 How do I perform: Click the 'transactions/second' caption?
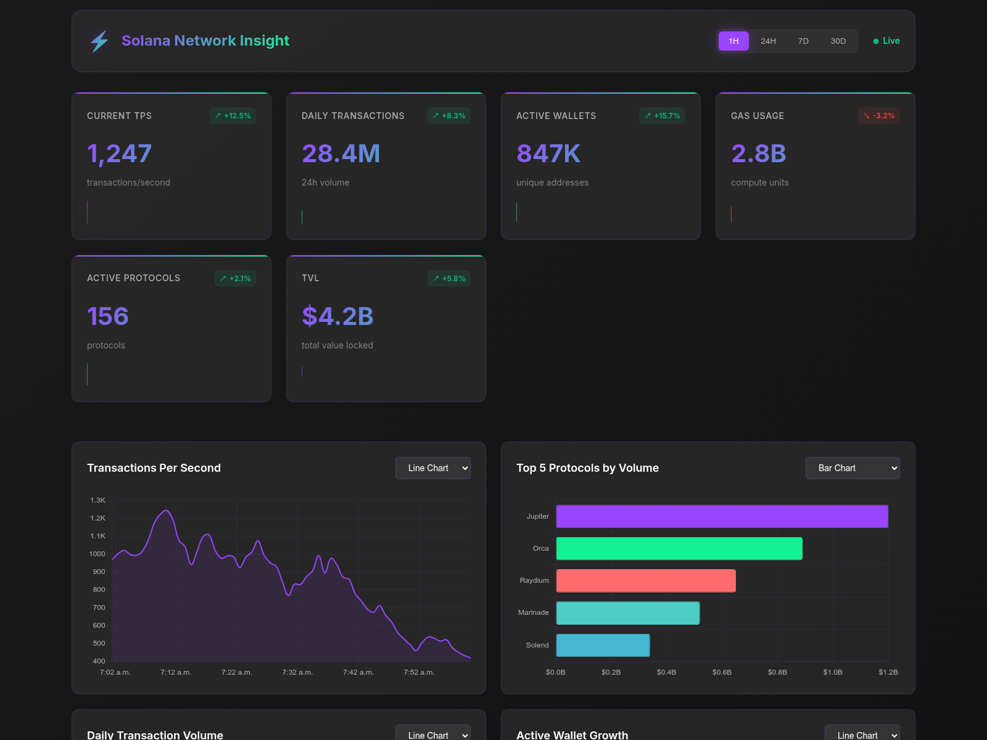(x=128, y=183)
